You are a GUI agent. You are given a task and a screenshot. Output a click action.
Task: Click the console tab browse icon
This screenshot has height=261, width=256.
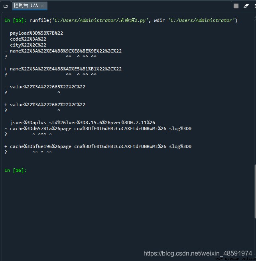[6, 6]
